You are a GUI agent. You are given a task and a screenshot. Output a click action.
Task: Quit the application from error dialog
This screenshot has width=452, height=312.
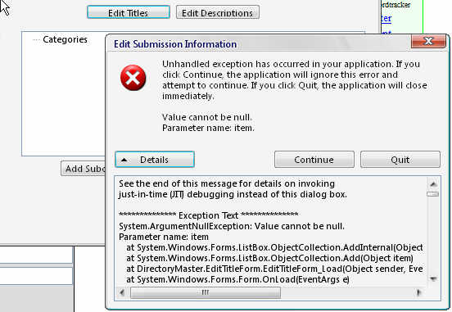click(400, 160)
